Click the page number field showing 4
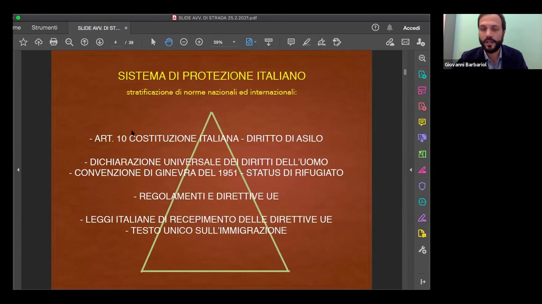This screenshot has width=542, height=304. point(115,42)
